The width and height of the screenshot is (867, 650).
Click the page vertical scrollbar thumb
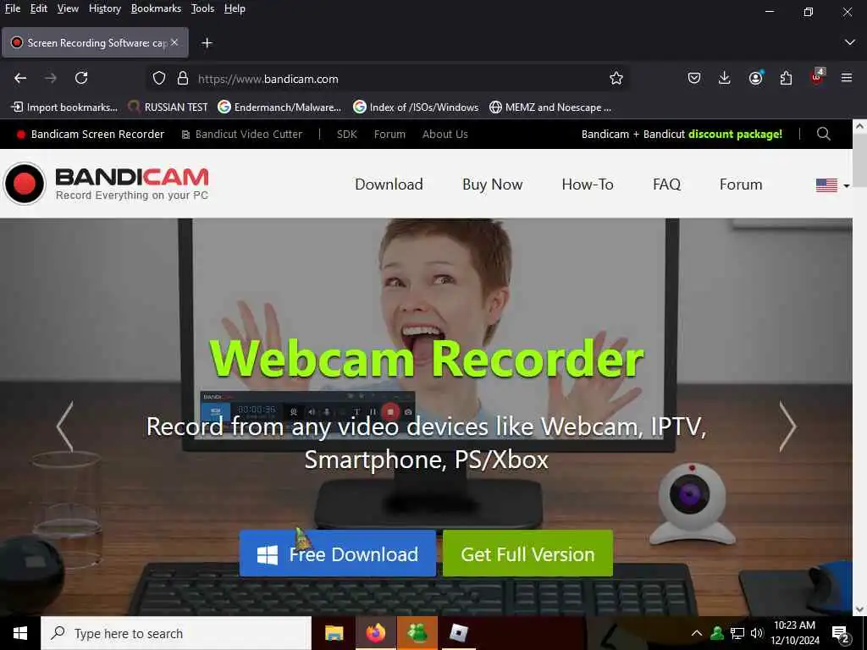859,160
